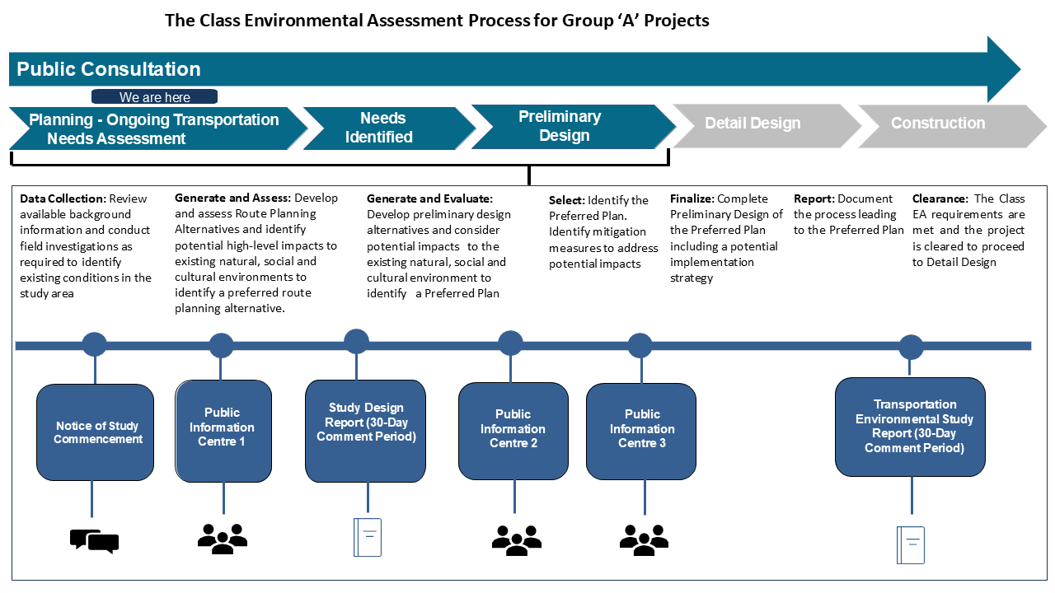
Task: Click the 'Generate and Assess:' description text
Action: click(x=256, y=254)
